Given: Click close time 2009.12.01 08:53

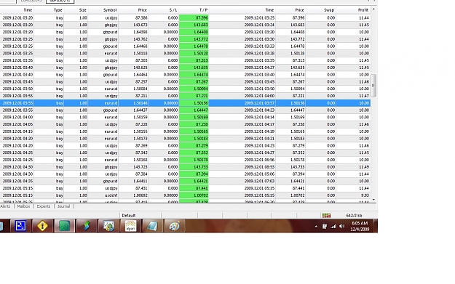Looking at the screenshot, I should click(259, 167).
